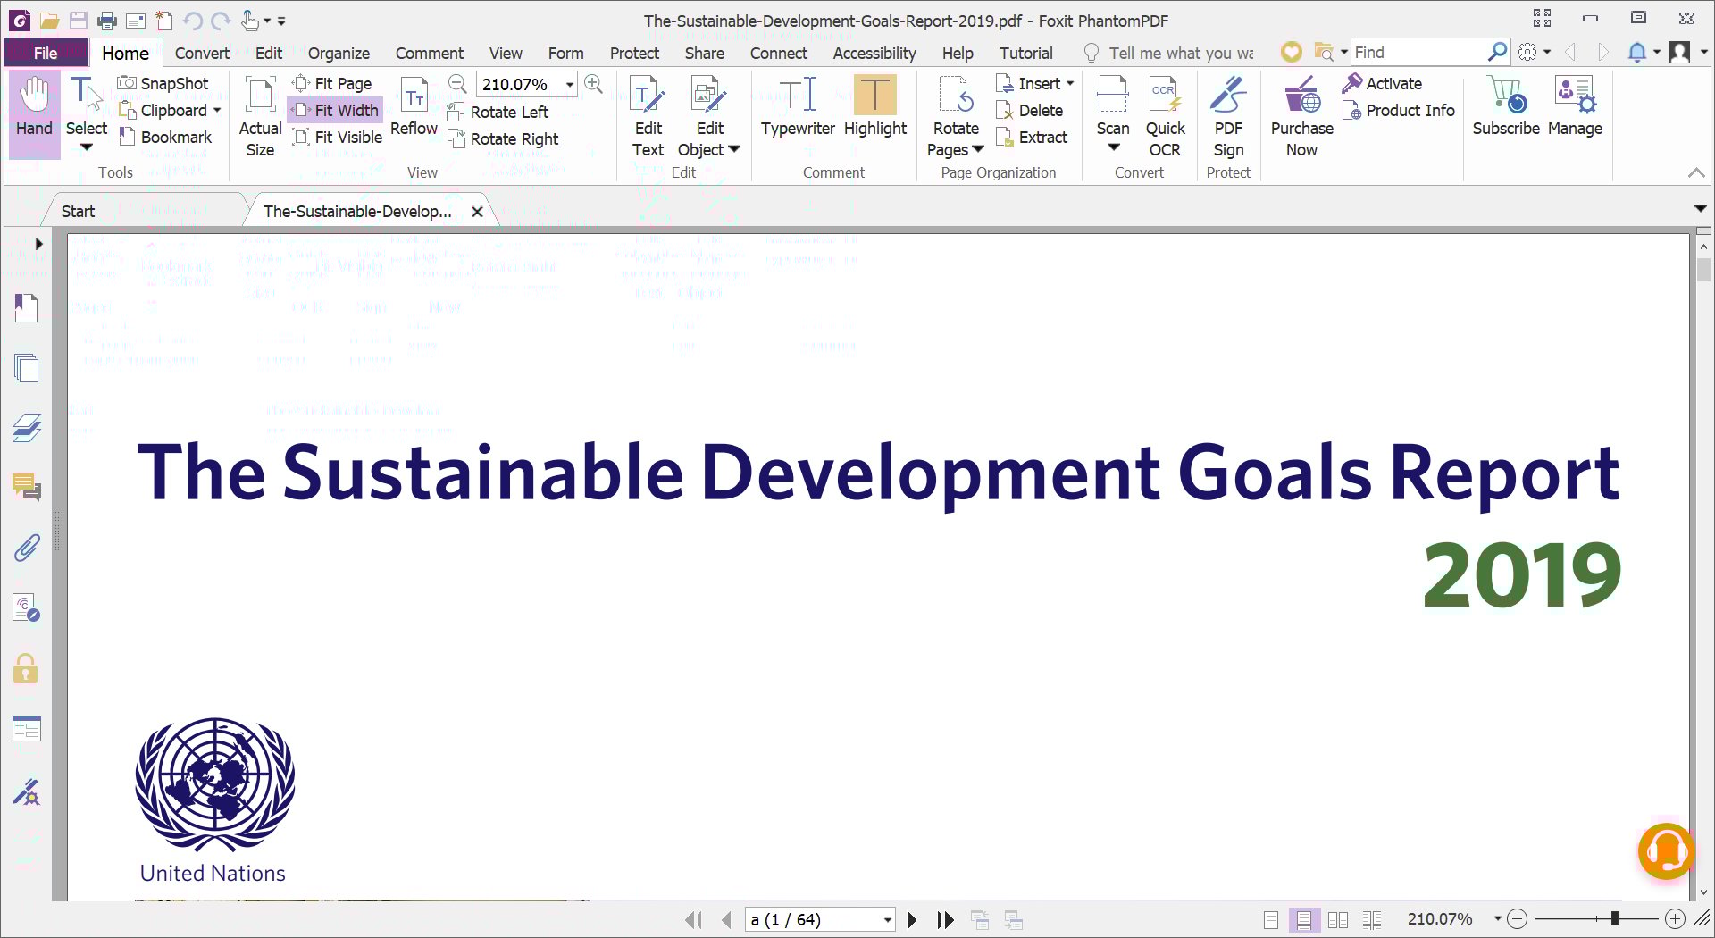
Task: Toggle continuous page view mode
Action: (1304, 920)
